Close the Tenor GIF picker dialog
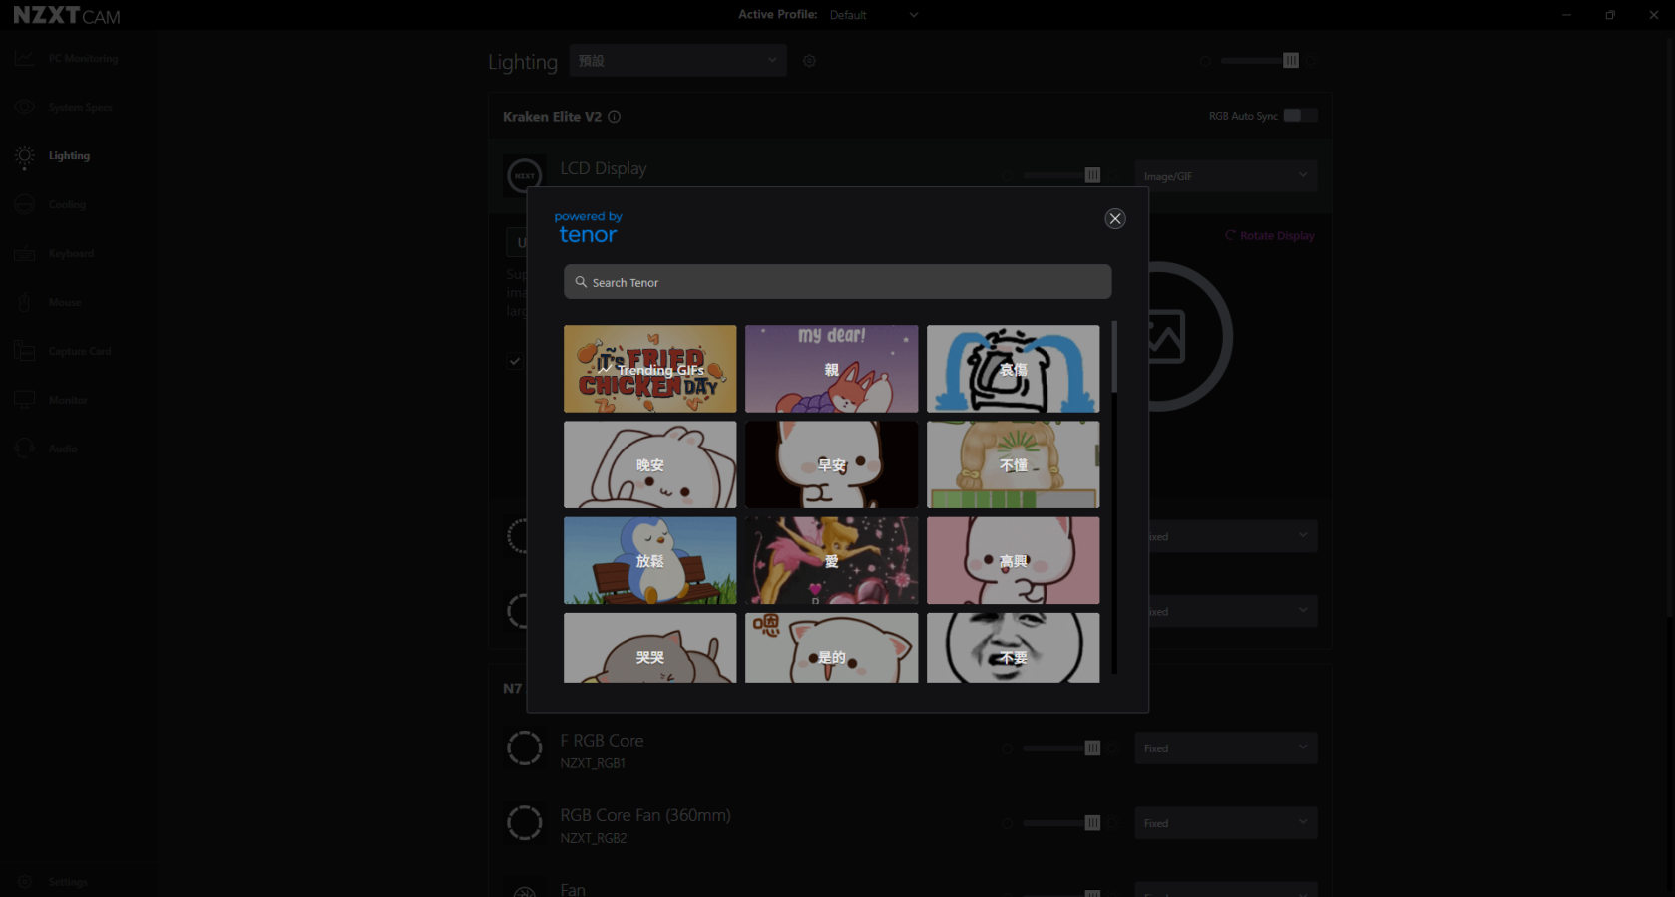The height and width of the screenshot is (897, 1675). click(1115, 219)
